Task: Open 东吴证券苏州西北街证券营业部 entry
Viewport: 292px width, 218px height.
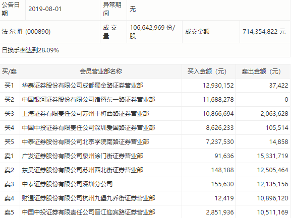Action: [82, 170]
